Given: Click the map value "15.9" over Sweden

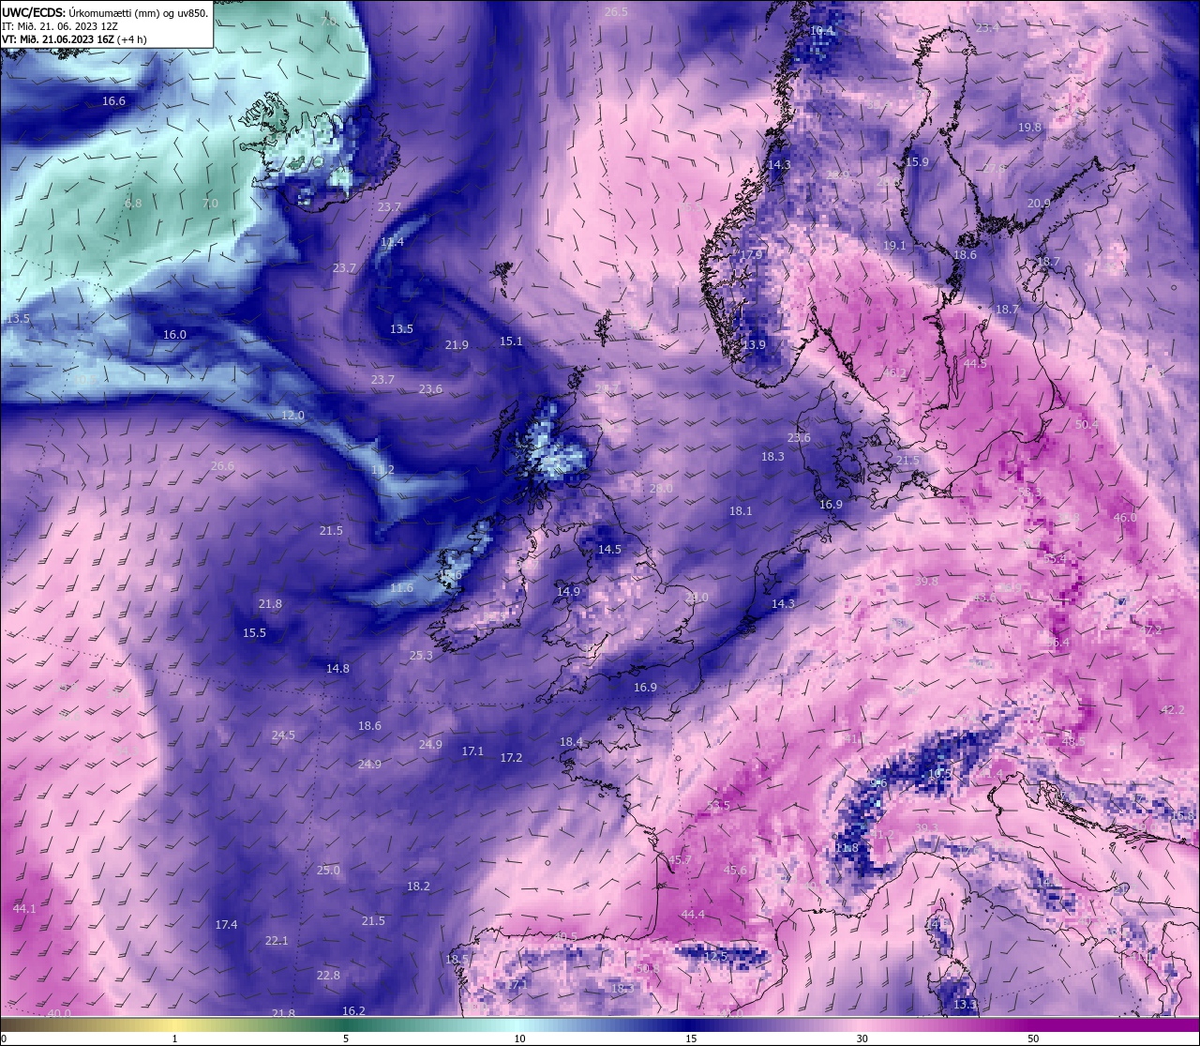Looking at the screenshot, I should [x=917, y=162].
